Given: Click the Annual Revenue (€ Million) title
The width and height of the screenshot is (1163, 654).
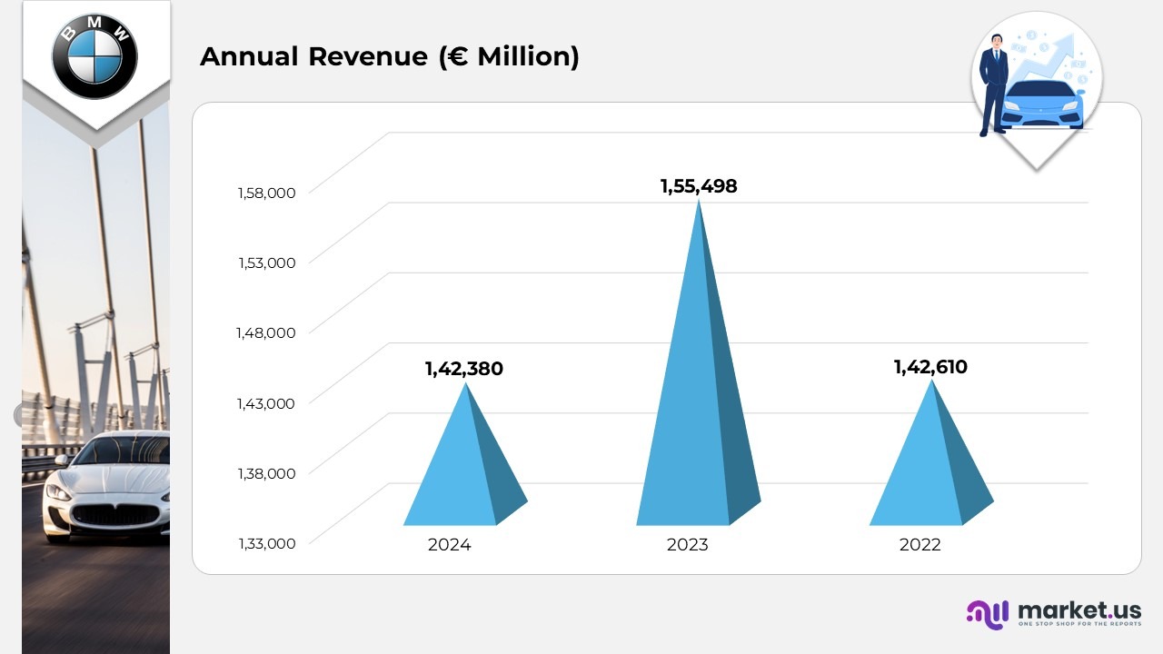Looking at the screenshot, I should pyautogui.click(x=389, y=56).
